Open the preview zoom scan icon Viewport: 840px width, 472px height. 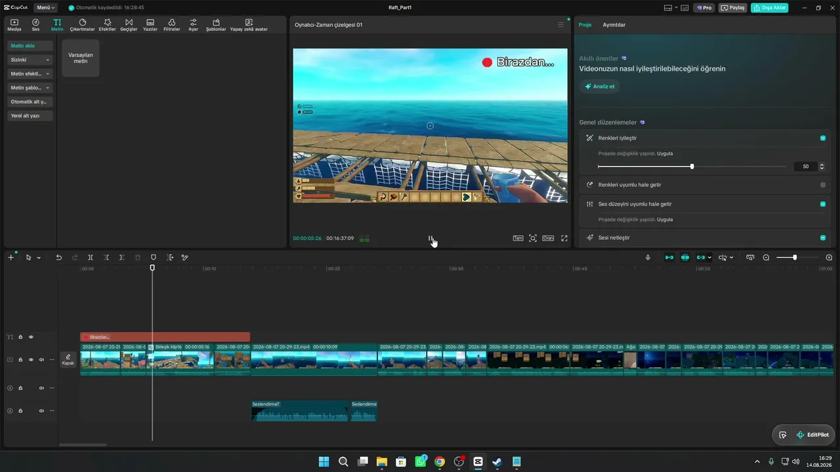533,238
